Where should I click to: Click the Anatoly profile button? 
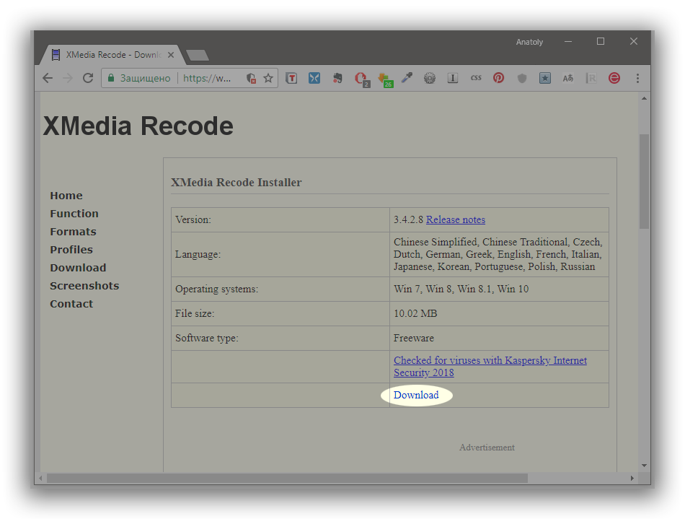click(529, 42)
